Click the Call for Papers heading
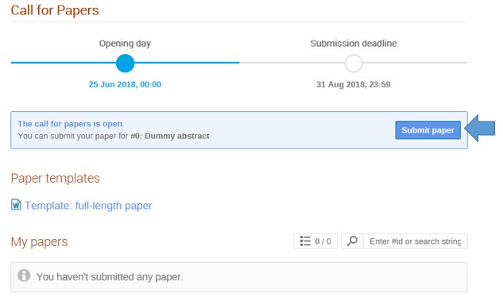 pyautogui.click(x=55, y=10)
